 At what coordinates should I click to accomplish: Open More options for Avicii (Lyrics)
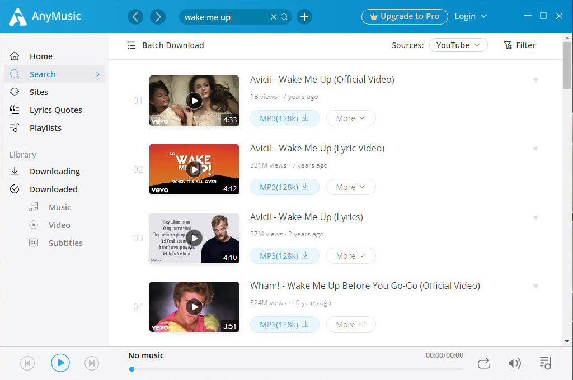(351, 255)
